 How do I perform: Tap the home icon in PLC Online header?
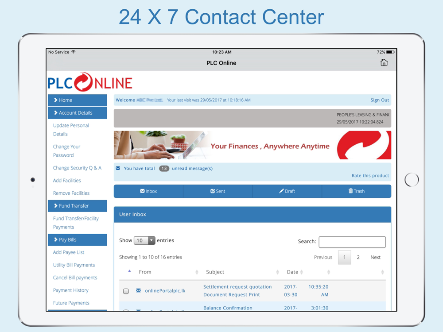(x=384, y=62)
